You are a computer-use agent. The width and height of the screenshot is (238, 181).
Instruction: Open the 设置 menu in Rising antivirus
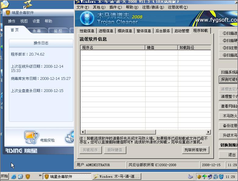36,21
